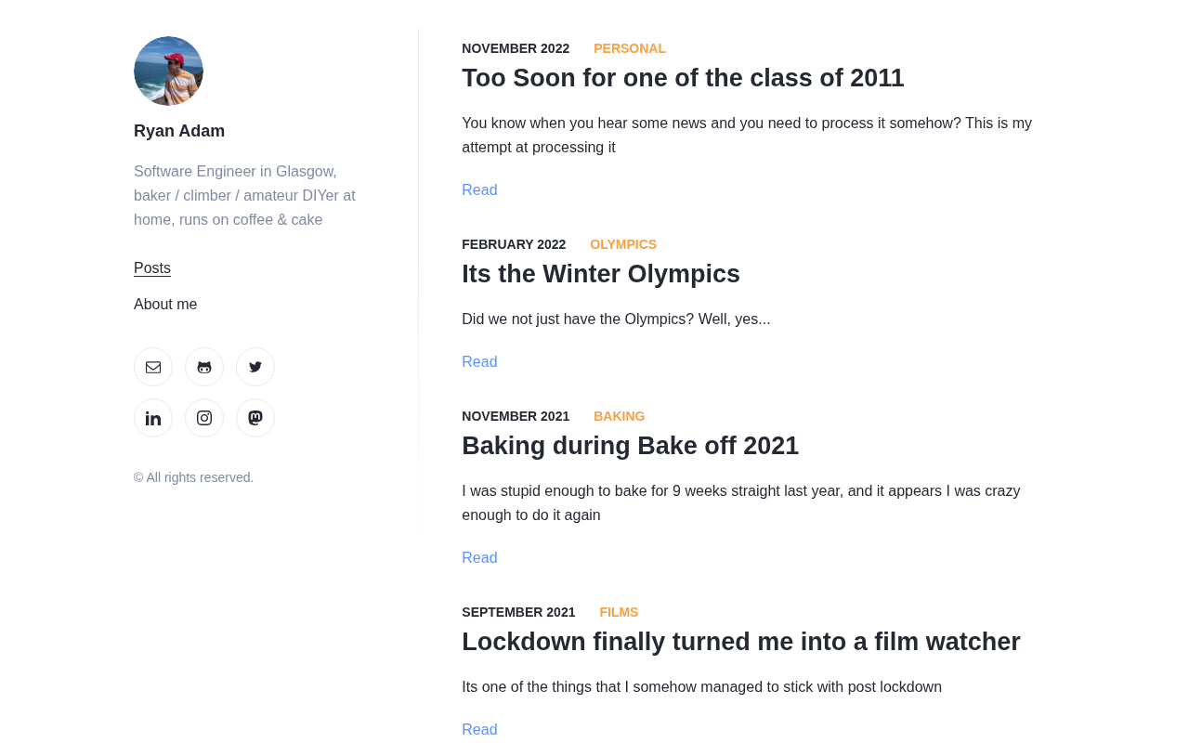Click the Mastodon icon
The image size is (1189, 743).
point(255,418)
